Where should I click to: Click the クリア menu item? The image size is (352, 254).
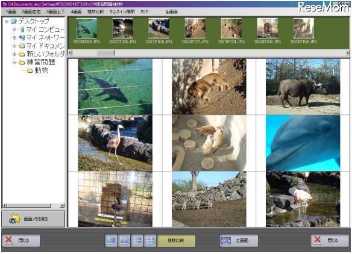pos(144,11)
